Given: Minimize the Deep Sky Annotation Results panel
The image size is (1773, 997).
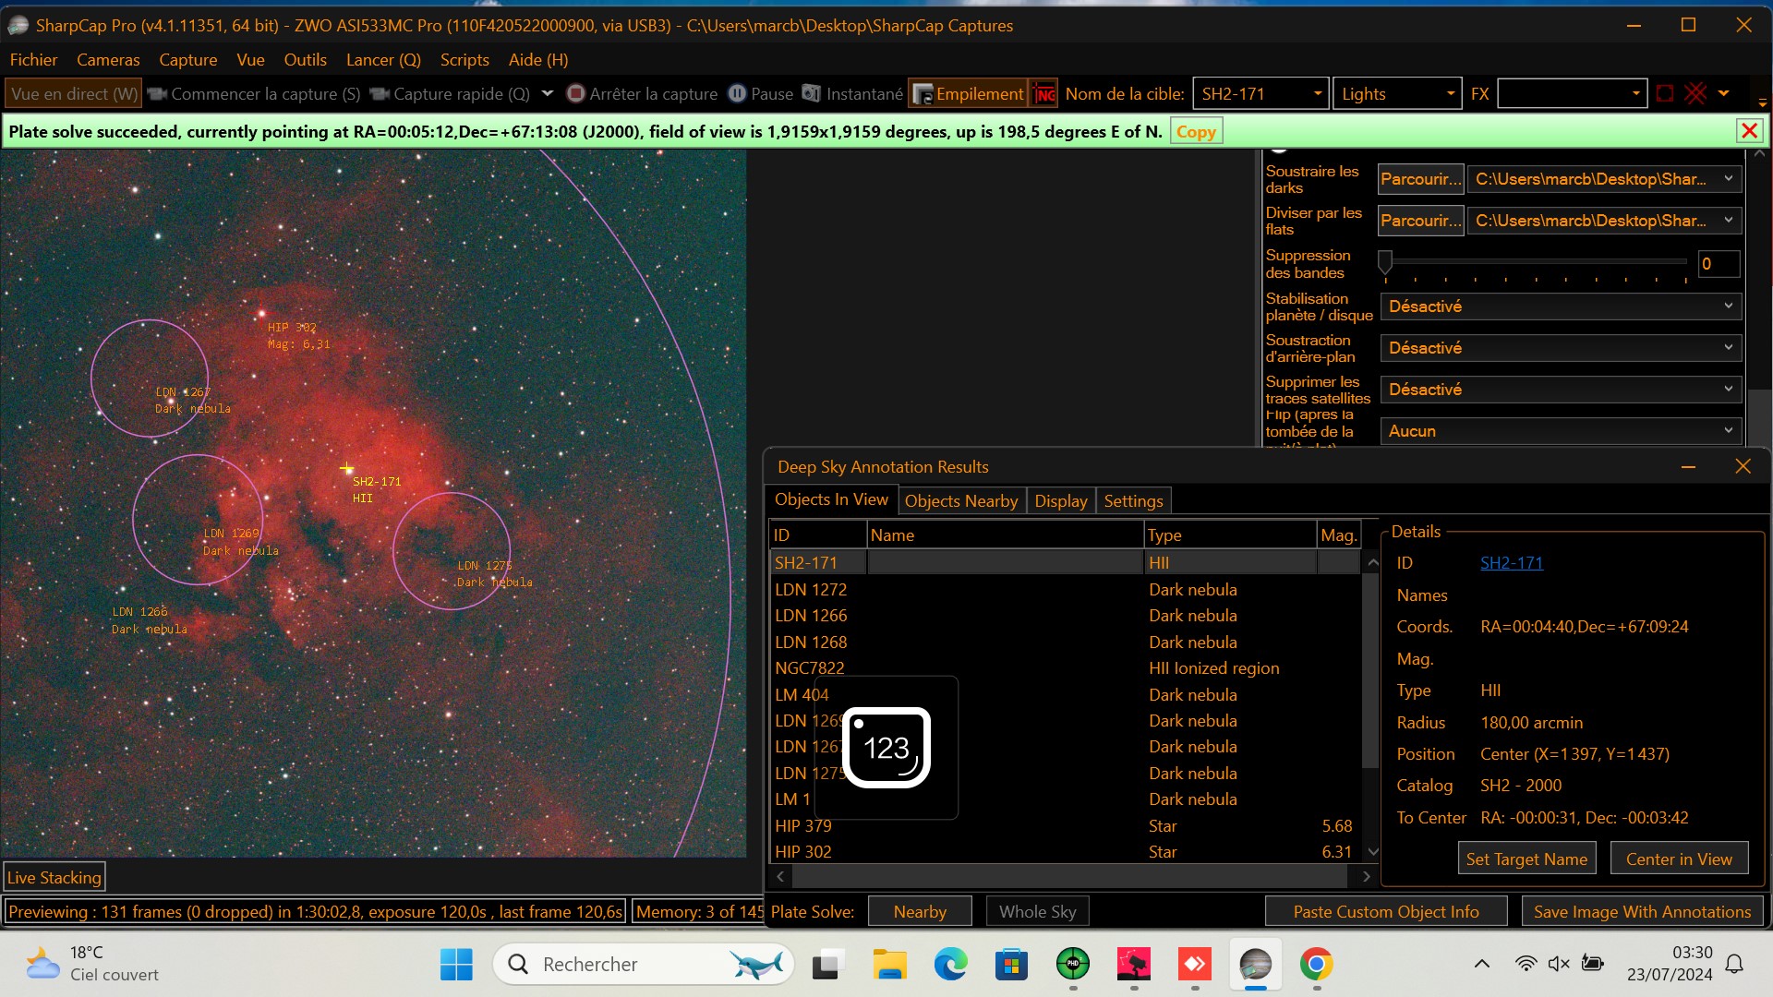Looking at the screenshot, I should click(x=1688, y=467).
